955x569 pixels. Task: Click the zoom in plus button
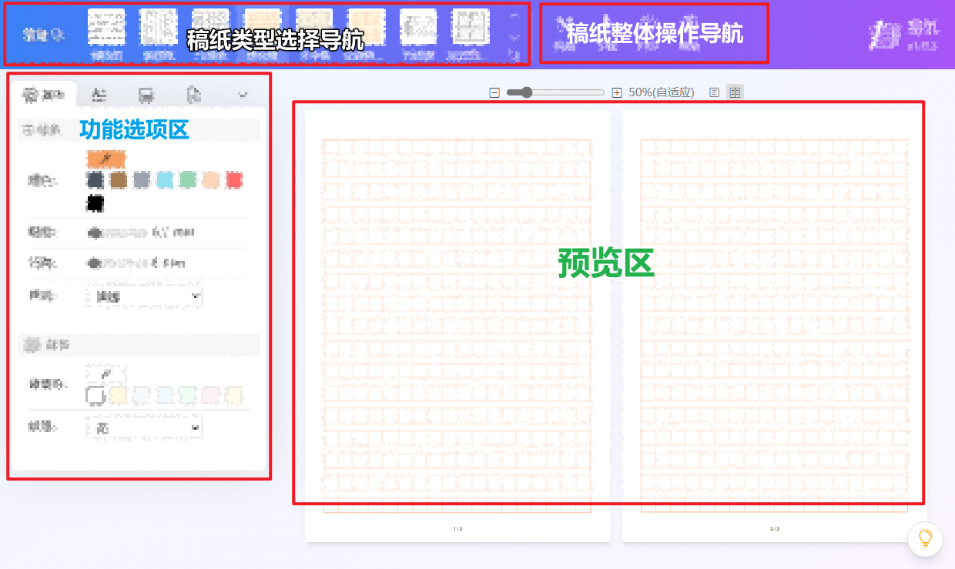[617, 92]
